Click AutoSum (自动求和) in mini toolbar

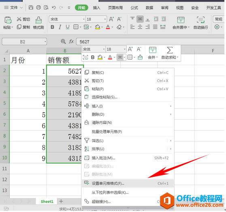coord(170,53)
